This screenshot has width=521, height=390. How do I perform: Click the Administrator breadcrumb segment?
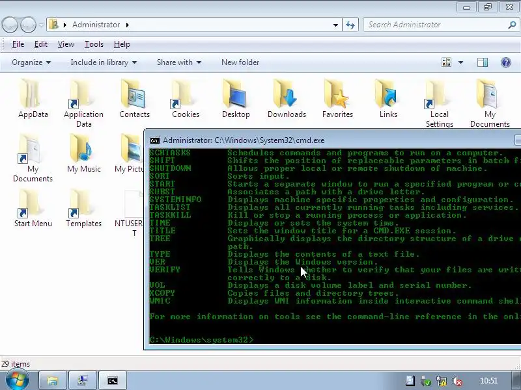click(x=96, y=25)
